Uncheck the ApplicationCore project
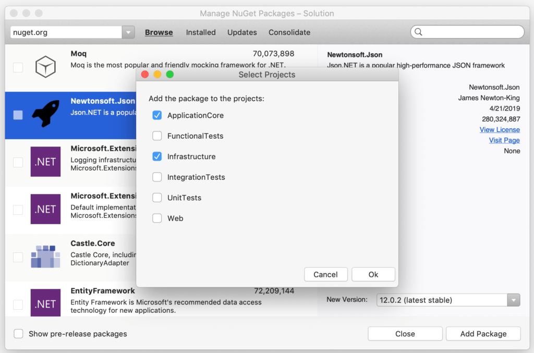The width and height of the screenshot is (534, 353). 156,115
